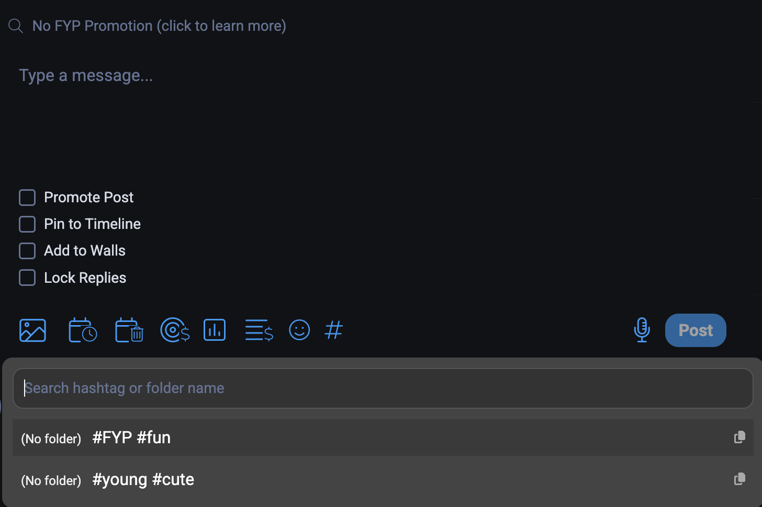The width and height of the screenshot is (762, 507).
Task: Copy the #FYP #fun hashtag set
Action: [x=739, y=437]
